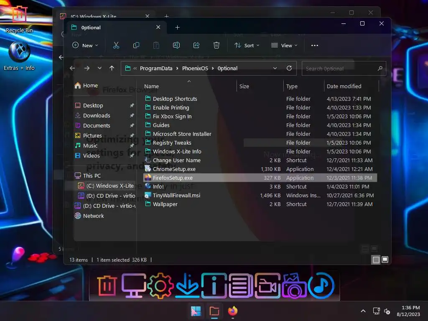This screenshot has height=321, width=428.
Task: Select ChromeSetup.exe file
Action: coord(260,169)
